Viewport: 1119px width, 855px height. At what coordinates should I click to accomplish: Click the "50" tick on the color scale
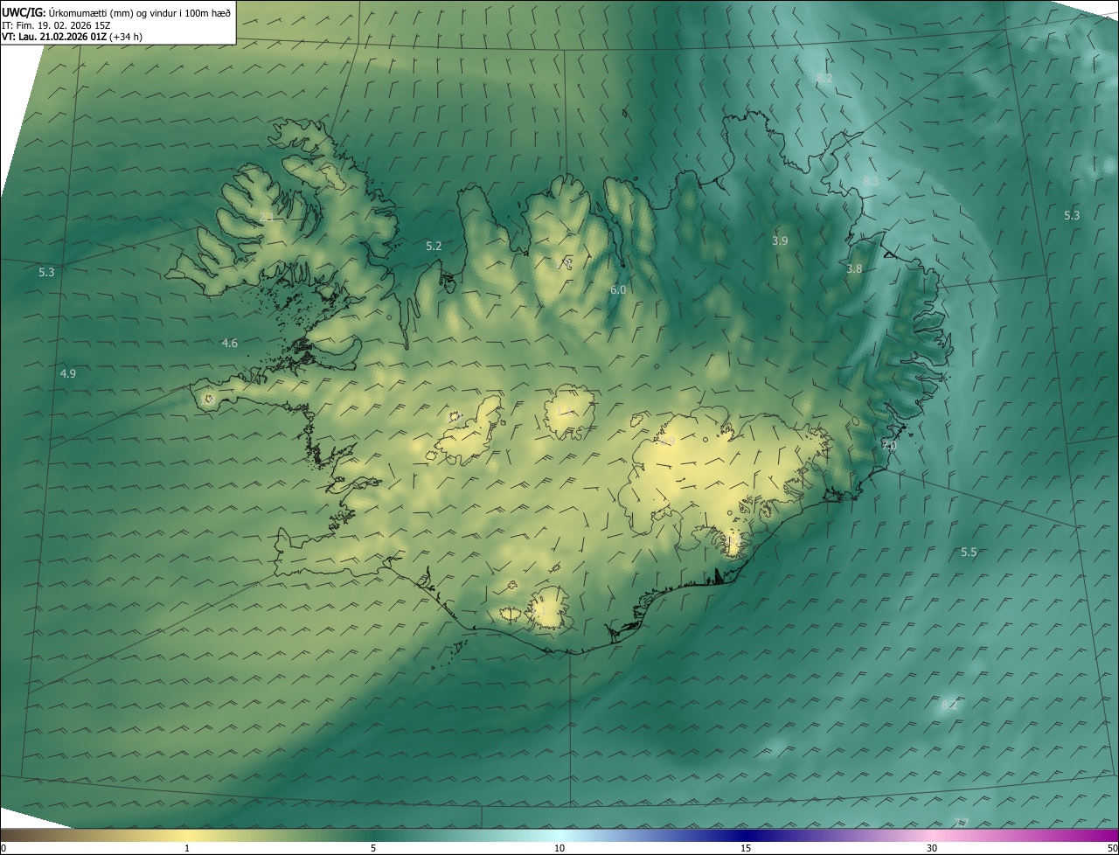tap(1112, 848)
